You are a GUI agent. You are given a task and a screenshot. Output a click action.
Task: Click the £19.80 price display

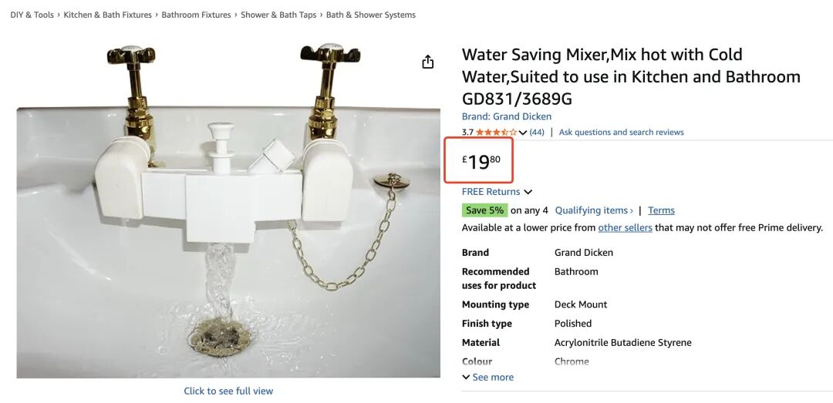point(481,161)
